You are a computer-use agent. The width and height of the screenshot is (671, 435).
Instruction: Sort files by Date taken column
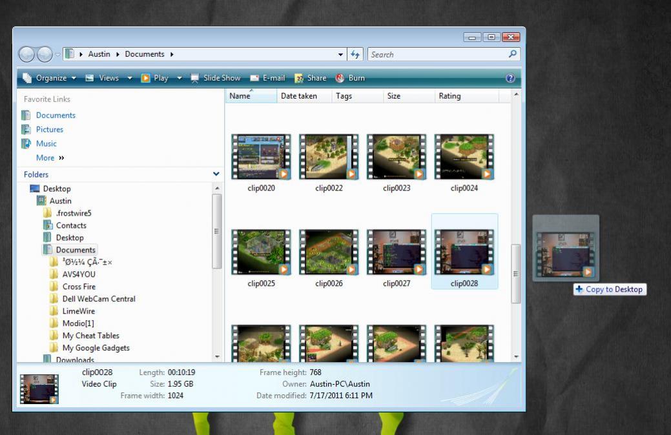[x=298, y=96]
